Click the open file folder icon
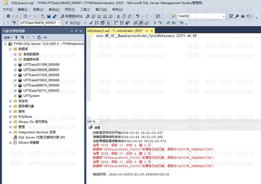The width and height of the screenshot is (261, 184). click(43, 16)
